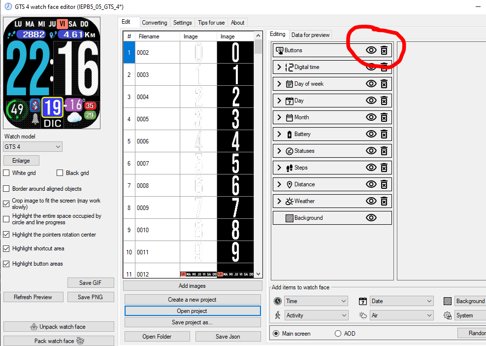Click image list scrollbar down arrow

tap(258, 274)
